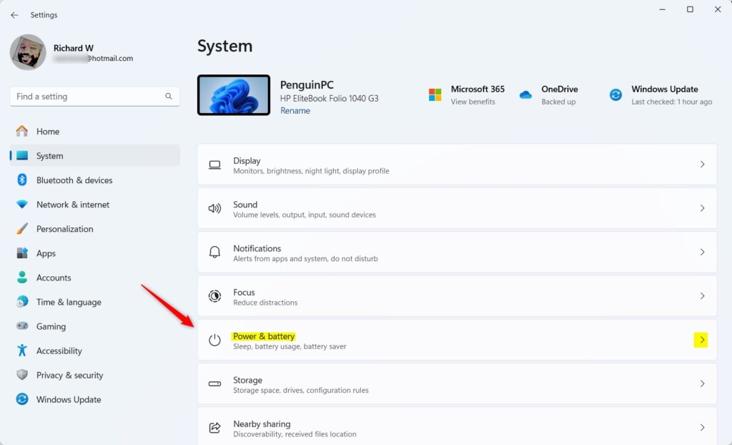Click the search magnifier icon

click(x=169, y=97)
